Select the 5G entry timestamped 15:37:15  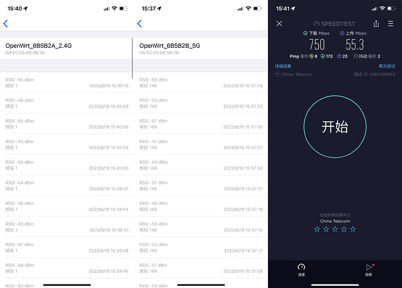(201, 227)
